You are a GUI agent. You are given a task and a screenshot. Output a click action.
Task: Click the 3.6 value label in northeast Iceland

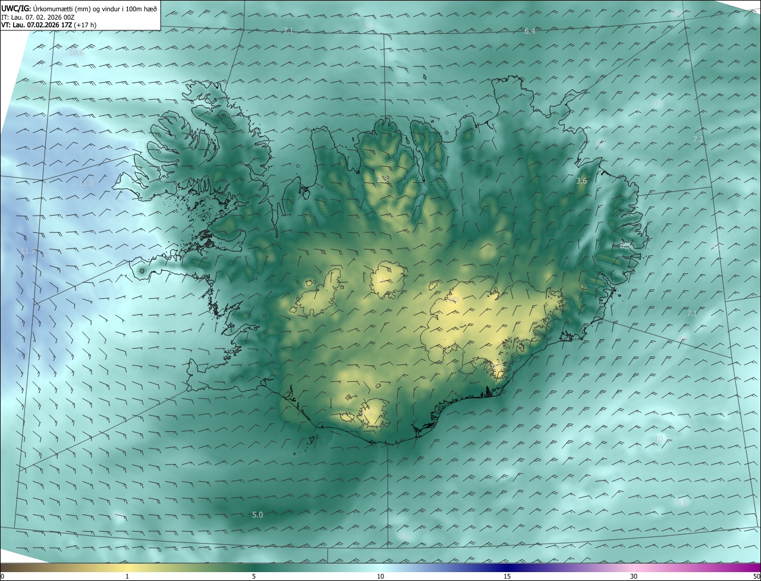point(582,181)
